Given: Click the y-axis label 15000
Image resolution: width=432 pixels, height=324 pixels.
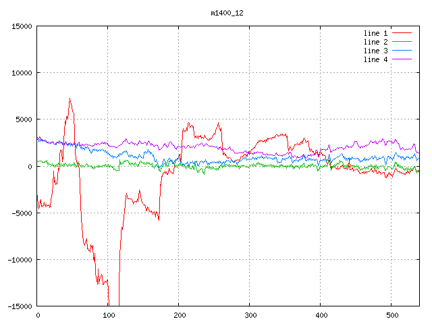Looking at the screenshot, I should point(22,26).
